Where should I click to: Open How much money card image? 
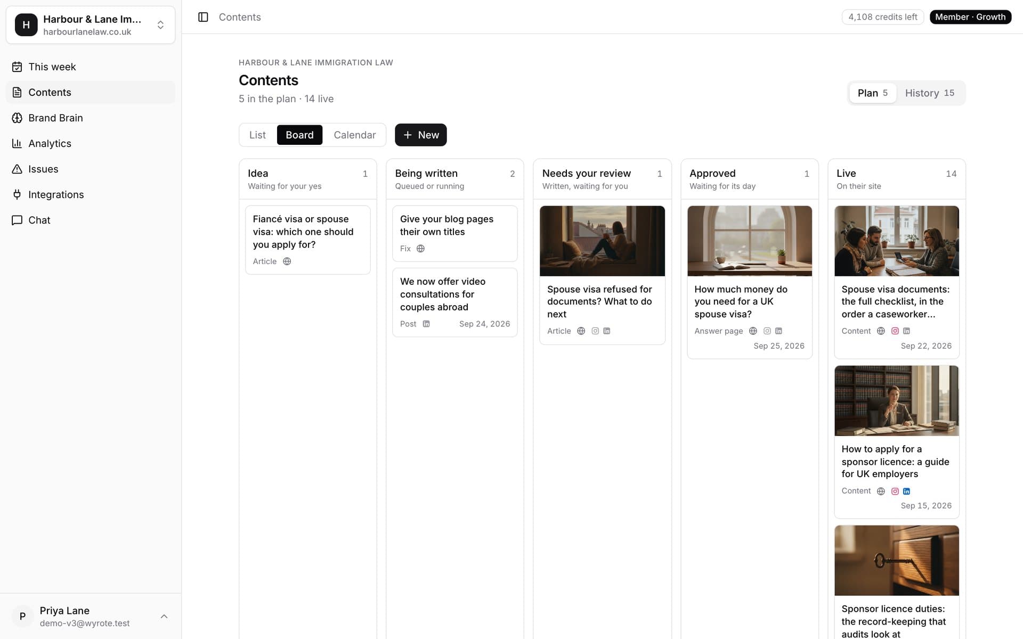coord(750,241)
